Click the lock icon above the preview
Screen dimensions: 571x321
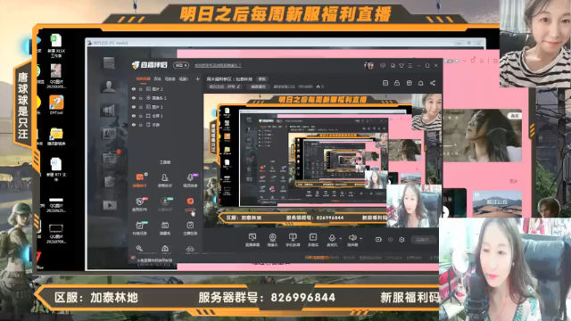coord(397,83)
